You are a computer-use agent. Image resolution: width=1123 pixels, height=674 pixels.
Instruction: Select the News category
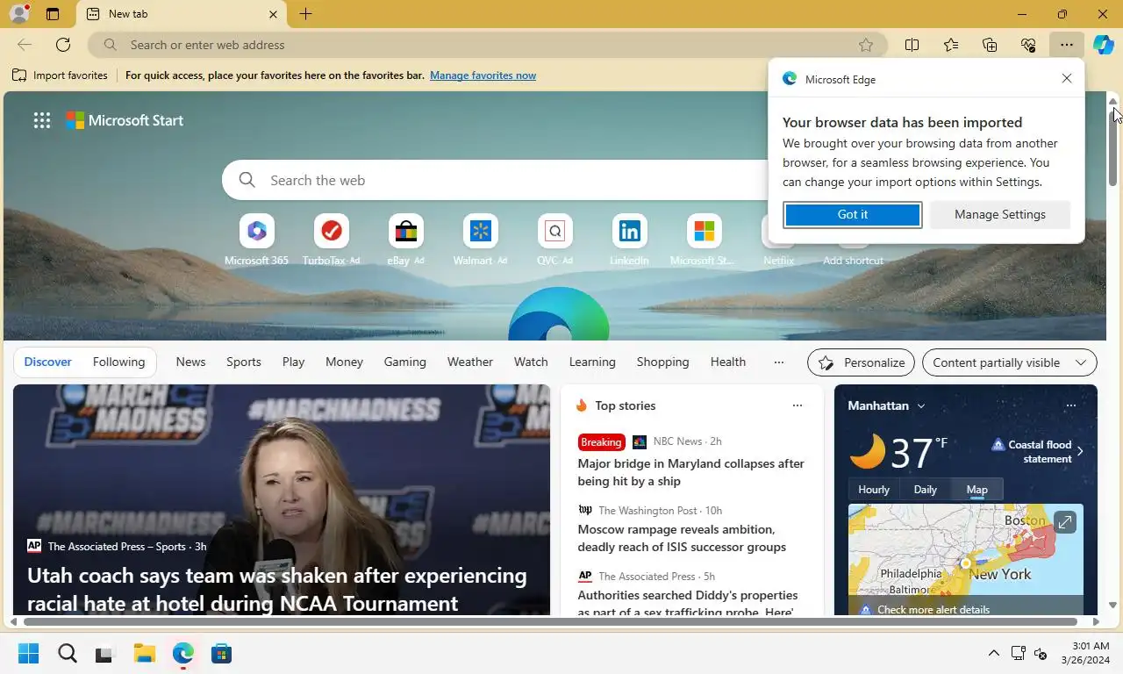click(190, 362)
